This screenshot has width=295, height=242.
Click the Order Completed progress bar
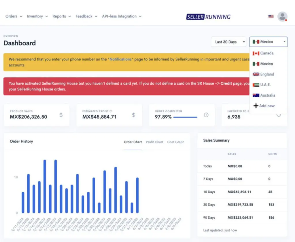point(185,117)
